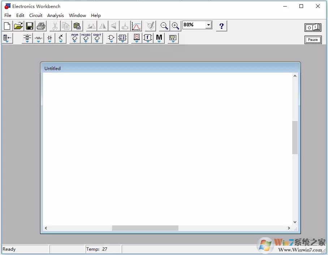Screen dimensions: 328x255
Task: Click the horizontal scrollbar thumb in Untitled window
Action: pos(145,228)
